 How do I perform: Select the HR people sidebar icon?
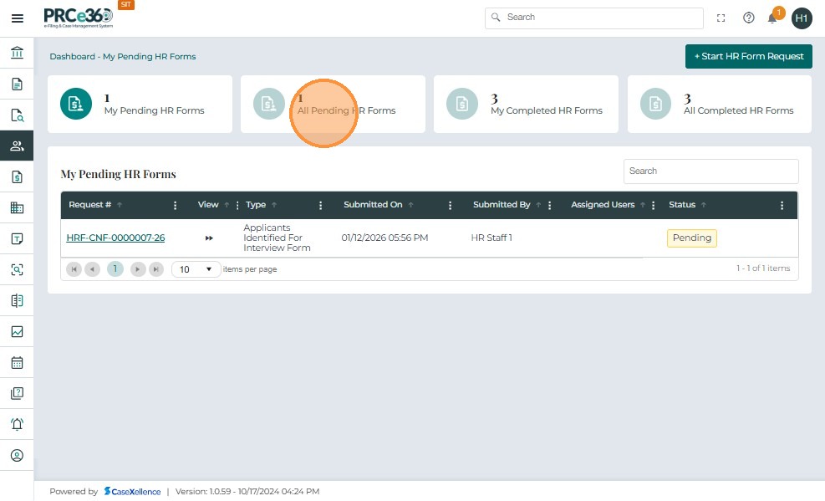(x=17, y=146)
